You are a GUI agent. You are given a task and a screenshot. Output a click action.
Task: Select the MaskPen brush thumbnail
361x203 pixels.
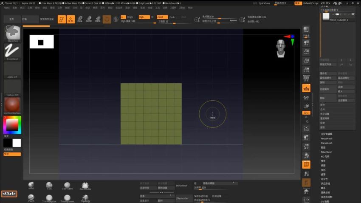pyautogui.click(x=12, y=34)
